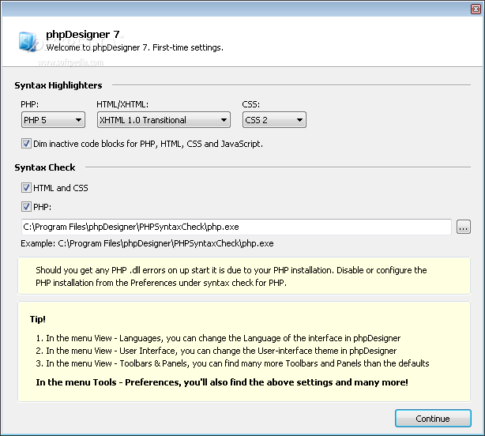Screen dimensions: 485x436
Task: Click the Tip! heading
Action: click(x=38, y=319)
